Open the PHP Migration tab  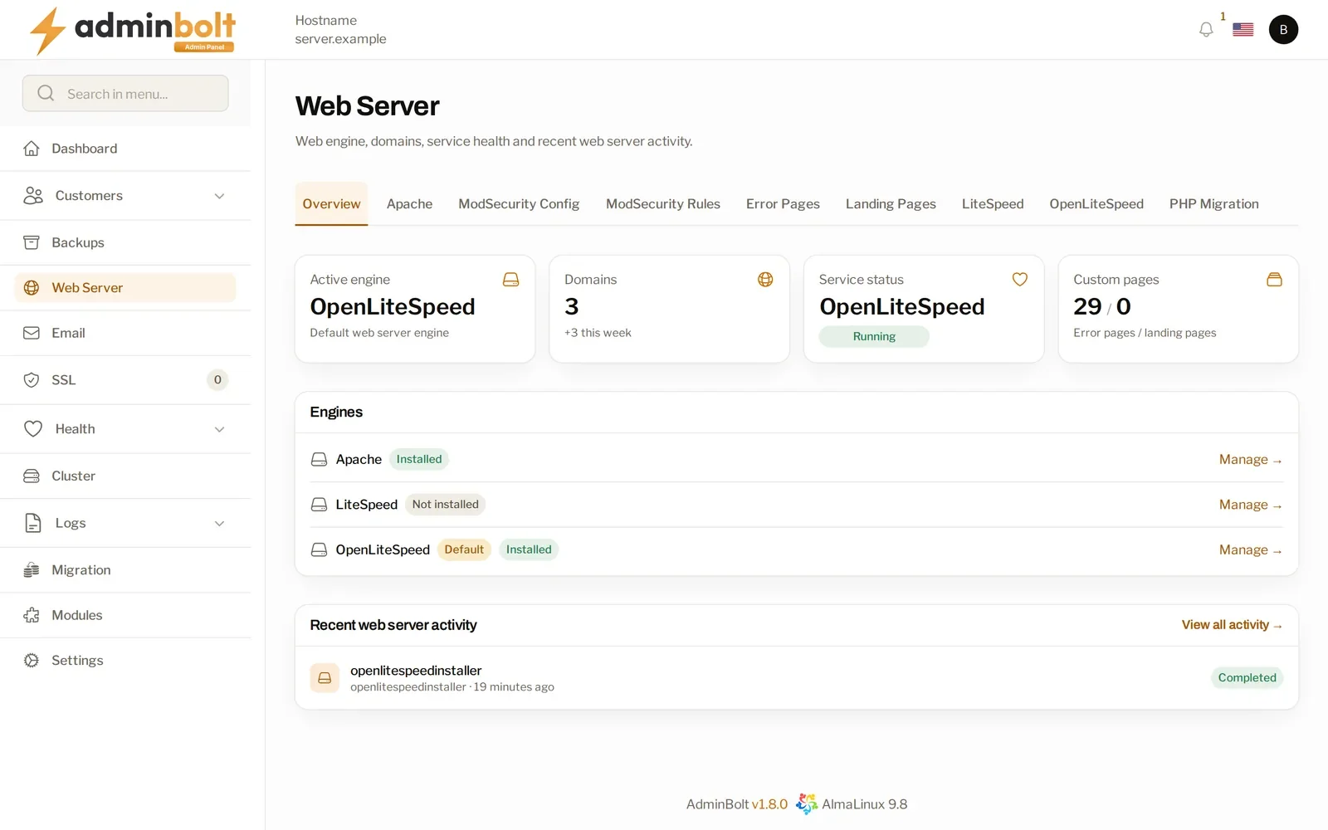[1213, 204]
